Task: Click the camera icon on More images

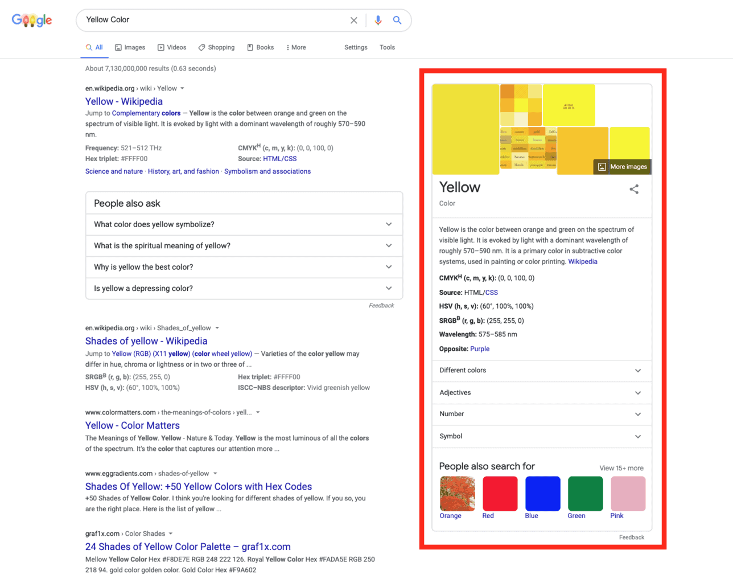Action: (x=602, y=167)
